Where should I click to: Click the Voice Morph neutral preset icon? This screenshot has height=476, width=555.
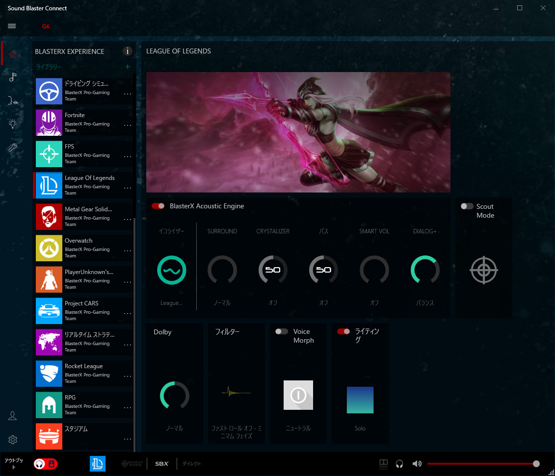(x=298, y=395)
